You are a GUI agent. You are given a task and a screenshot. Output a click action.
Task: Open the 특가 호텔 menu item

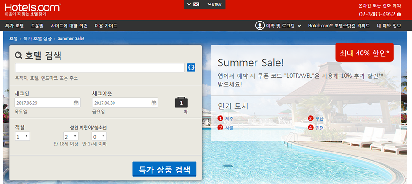tap(14, 26)
